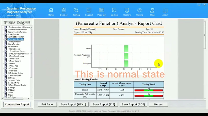Image resolution: width=208 pixels, height=116 pixels.
Task: Select 17.Amino Acid report
Action: [13, 66]
